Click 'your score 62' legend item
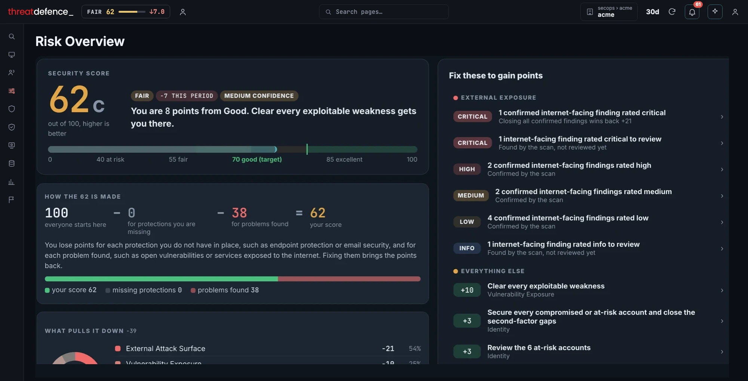Screen dimensions: 748x381 pos(71,290)
